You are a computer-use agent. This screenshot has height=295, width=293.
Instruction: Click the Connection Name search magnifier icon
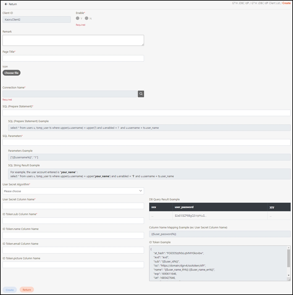tap(141, 94)
